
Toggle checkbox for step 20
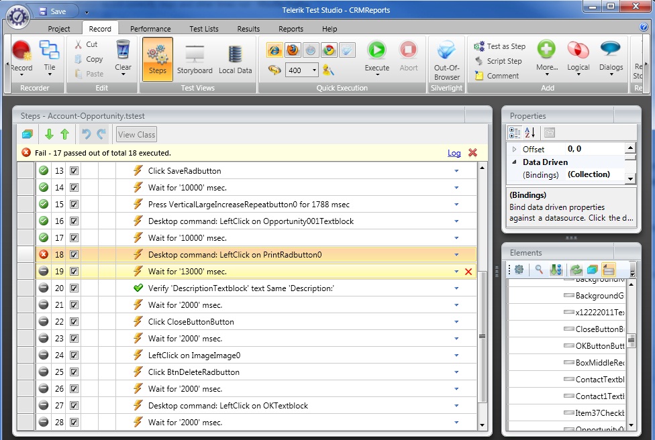pos(74,288)
